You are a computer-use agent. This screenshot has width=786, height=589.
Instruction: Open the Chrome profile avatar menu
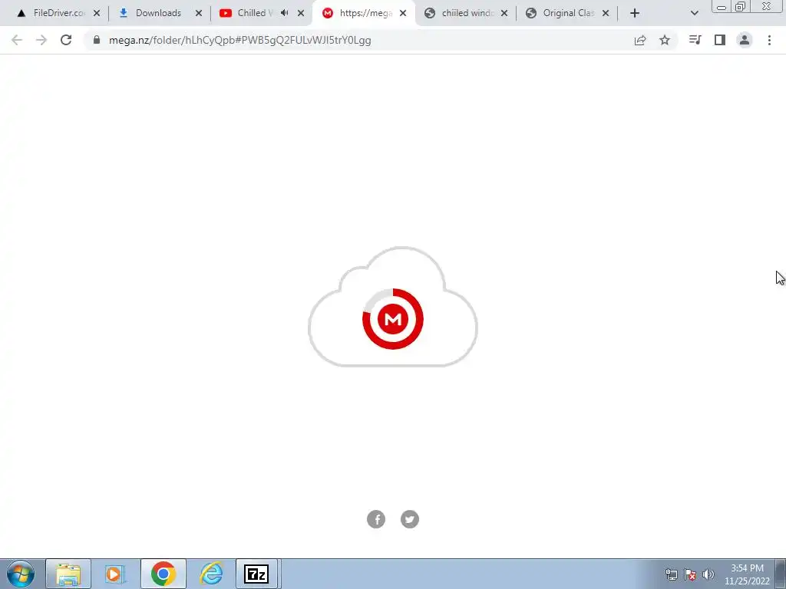coord(745,40)
